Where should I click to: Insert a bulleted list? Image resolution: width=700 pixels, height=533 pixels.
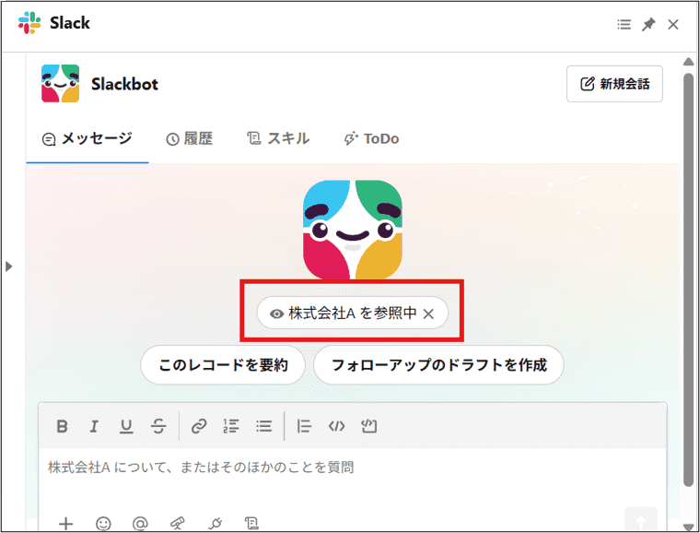[x=263, y=426]
